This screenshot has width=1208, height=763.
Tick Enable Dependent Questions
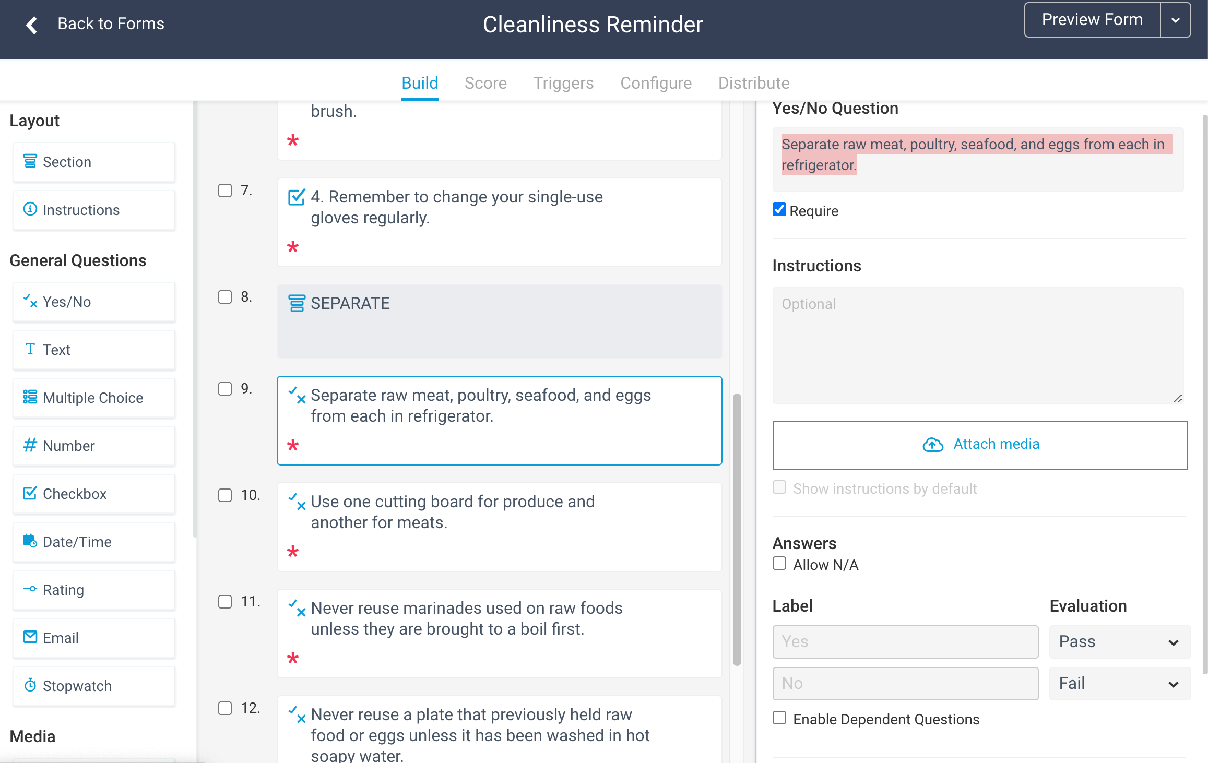click(x=779, y=718)
